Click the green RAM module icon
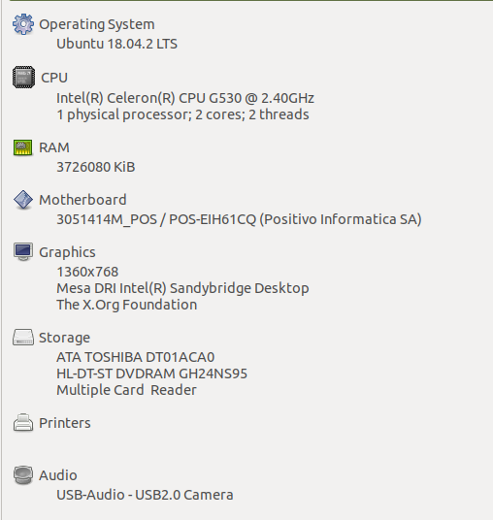This screenshot has width=493, height=520. tap(23, 147)
